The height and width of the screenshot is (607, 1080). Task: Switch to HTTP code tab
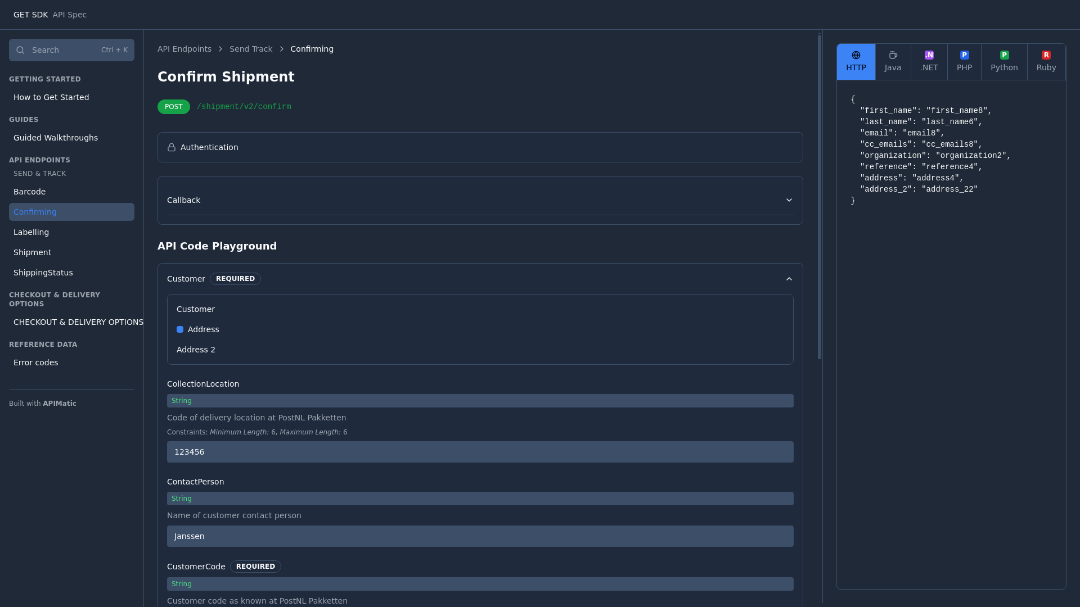856,62
